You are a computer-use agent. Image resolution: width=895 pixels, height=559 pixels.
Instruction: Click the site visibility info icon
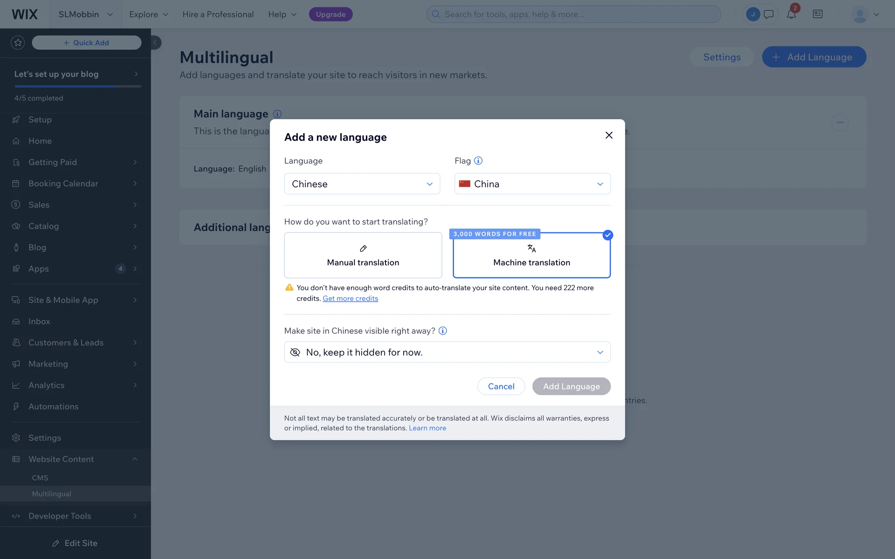[x=443, y=331]
